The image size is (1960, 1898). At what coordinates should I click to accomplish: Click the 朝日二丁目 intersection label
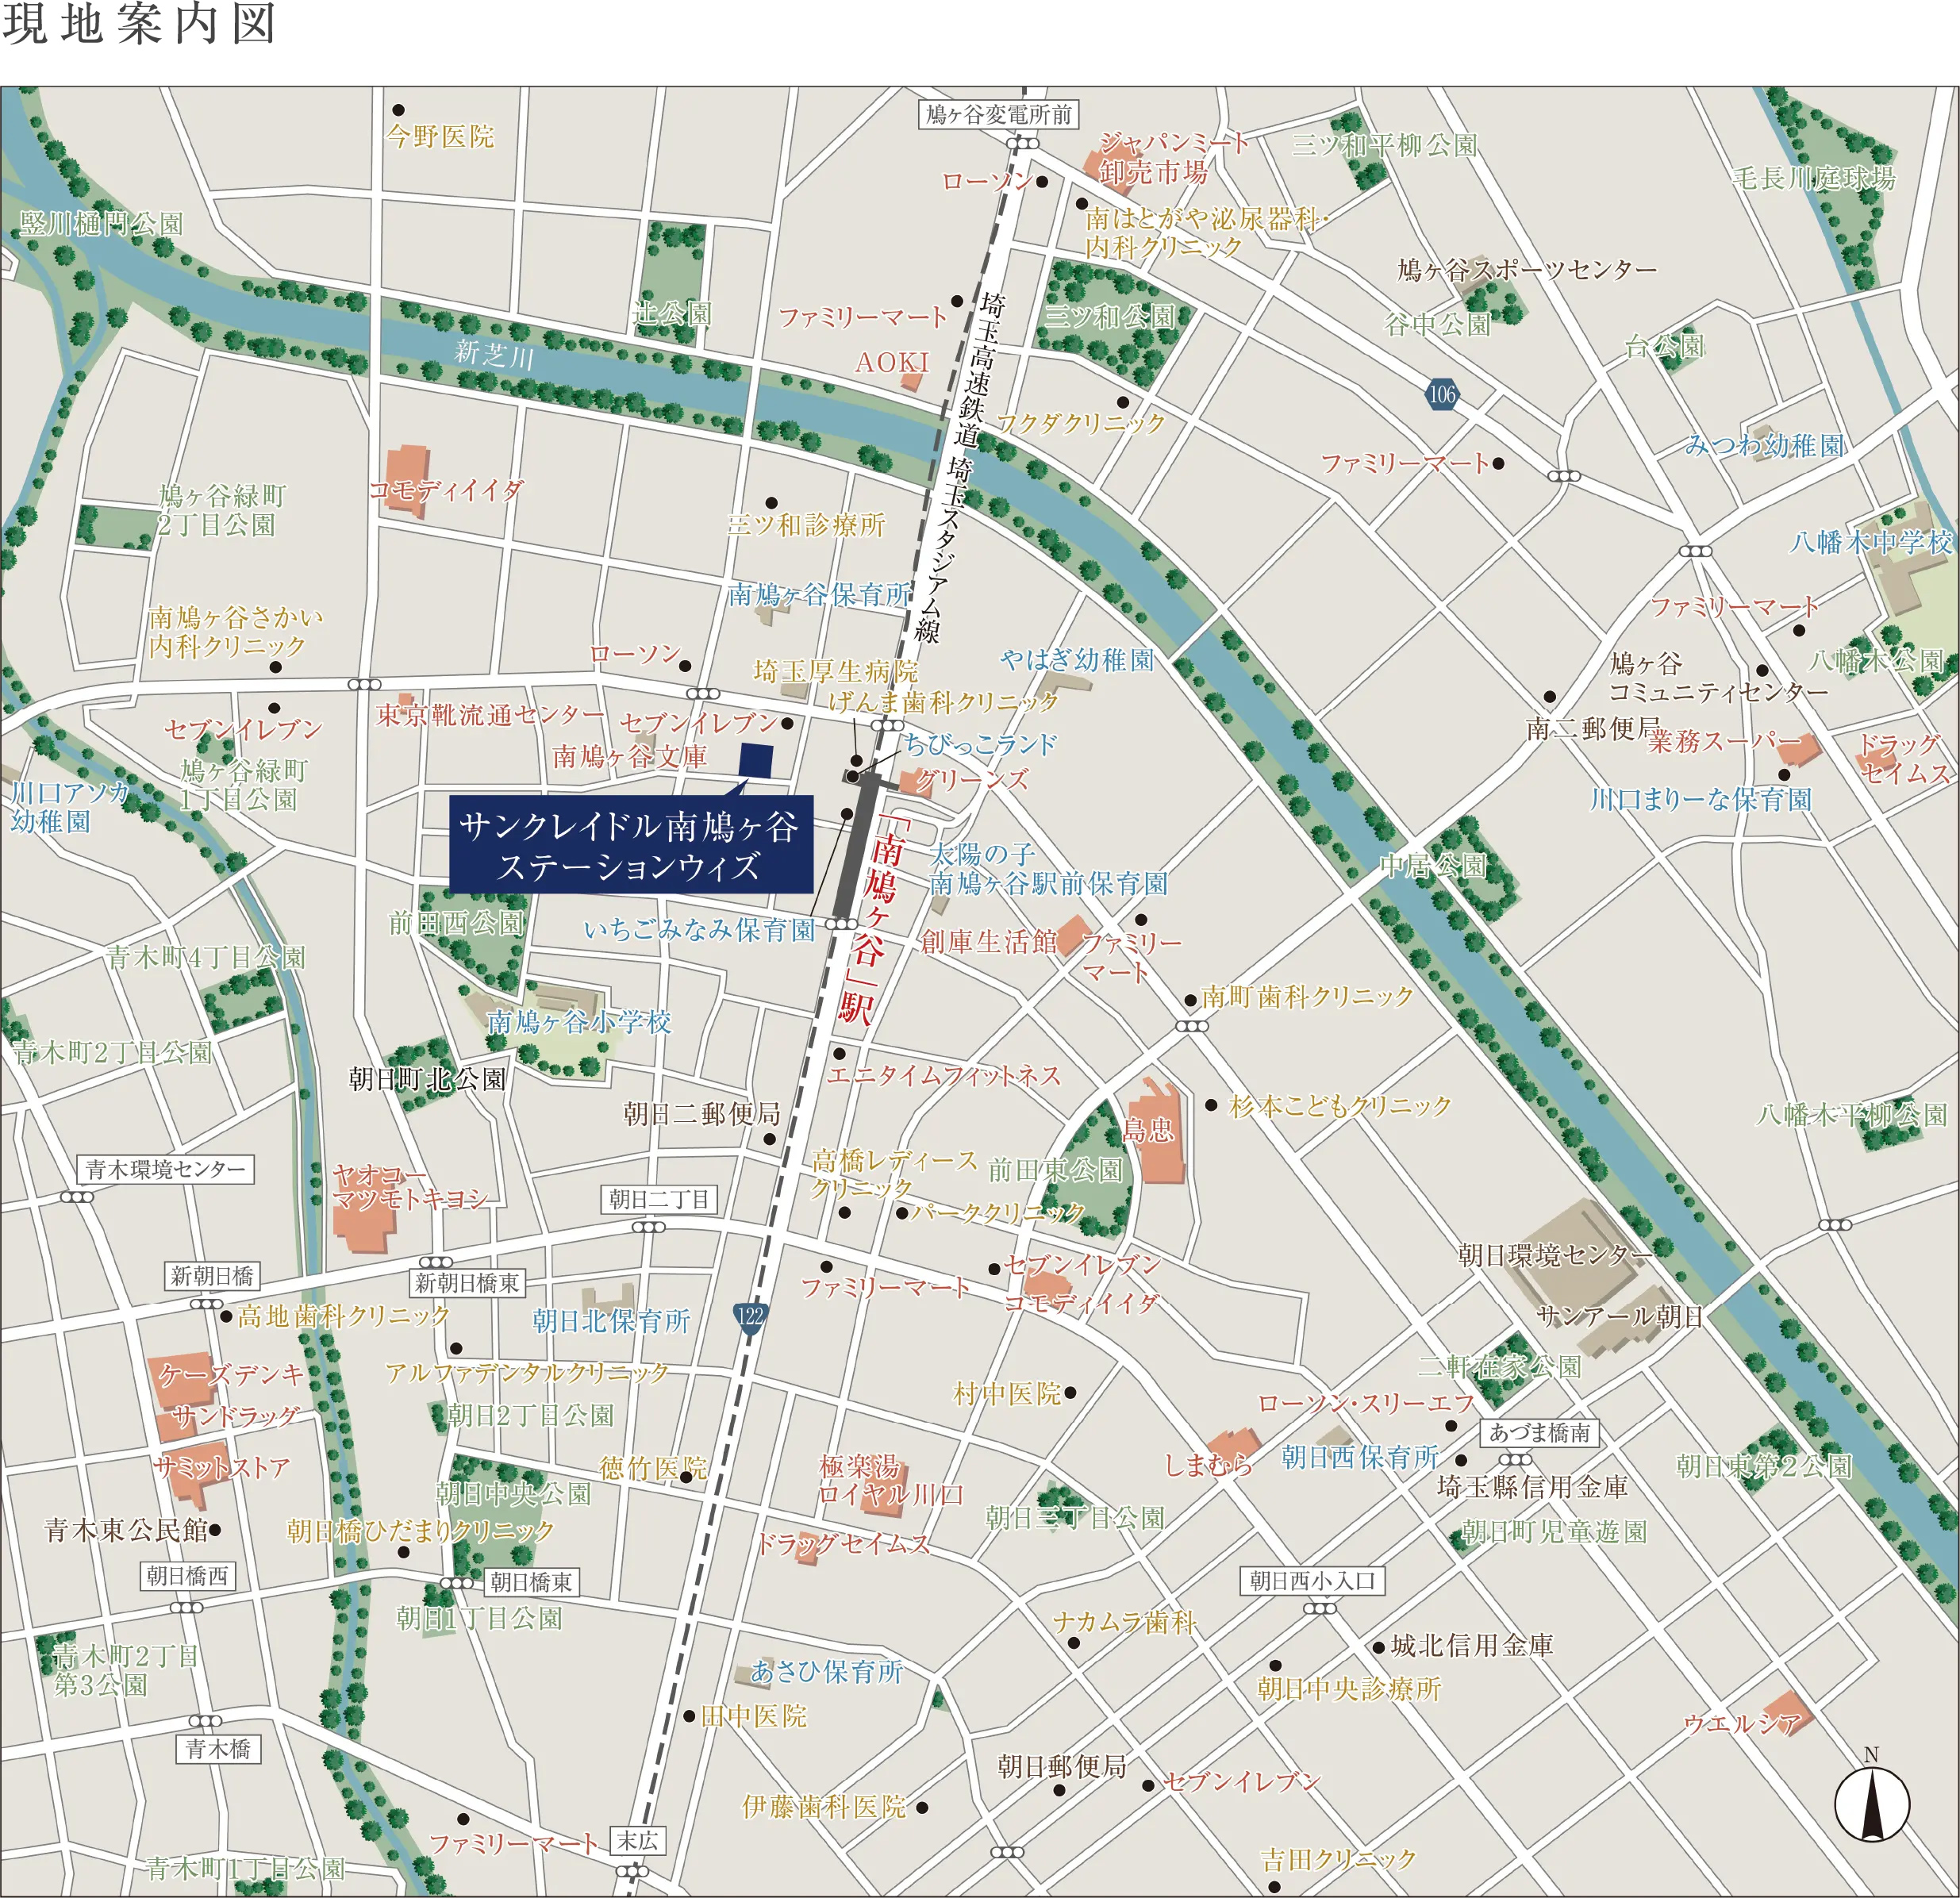(659, 1199)
